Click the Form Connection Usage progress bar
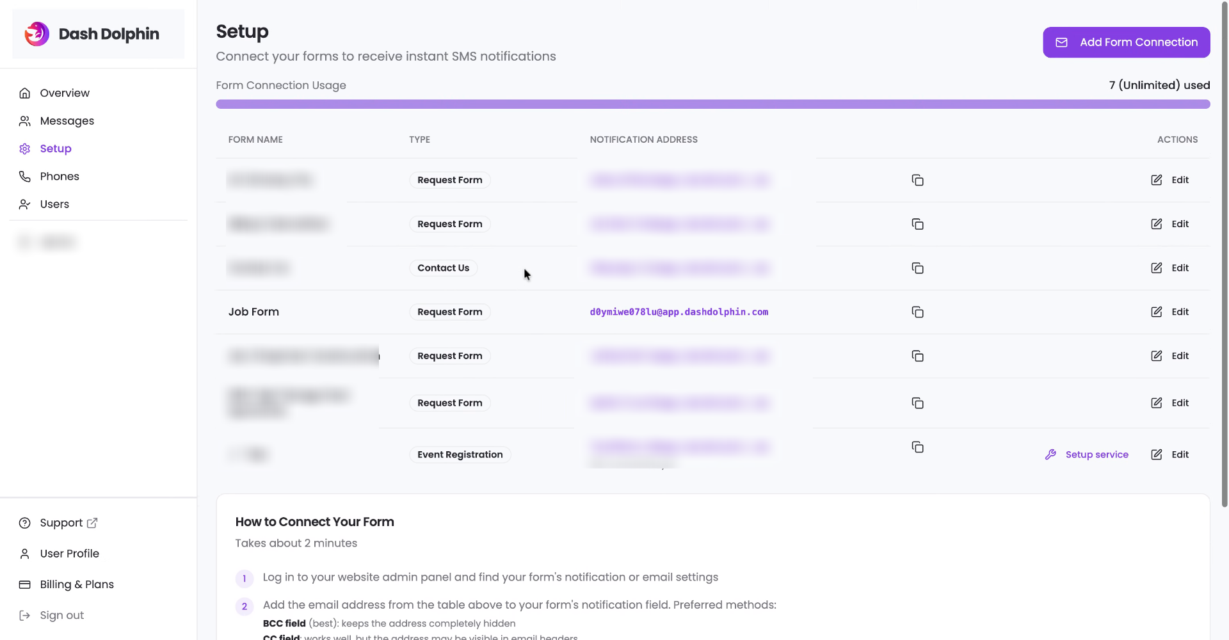The height and width of the screenshot is (640, 1229). coord(713,104)
